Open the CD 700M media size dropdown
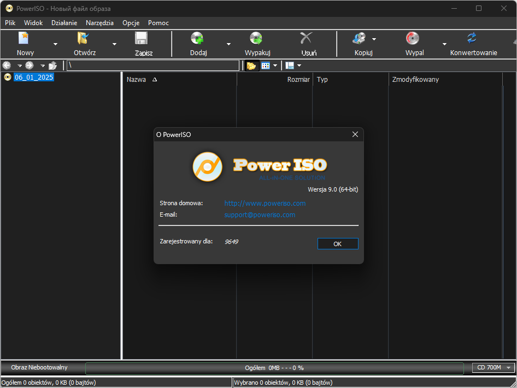 (x=493, y=368)
